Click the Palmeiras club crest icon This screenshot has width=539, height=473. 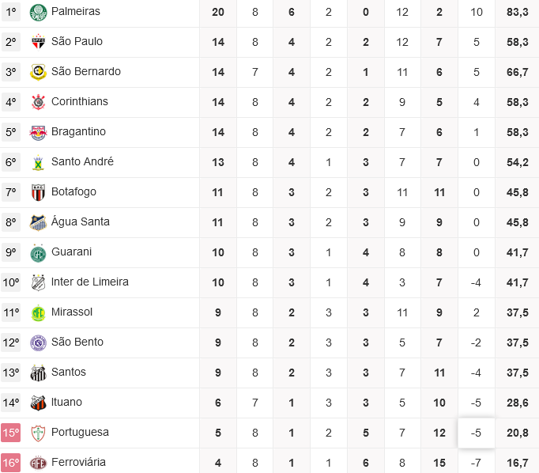click(x=38, y=12)
